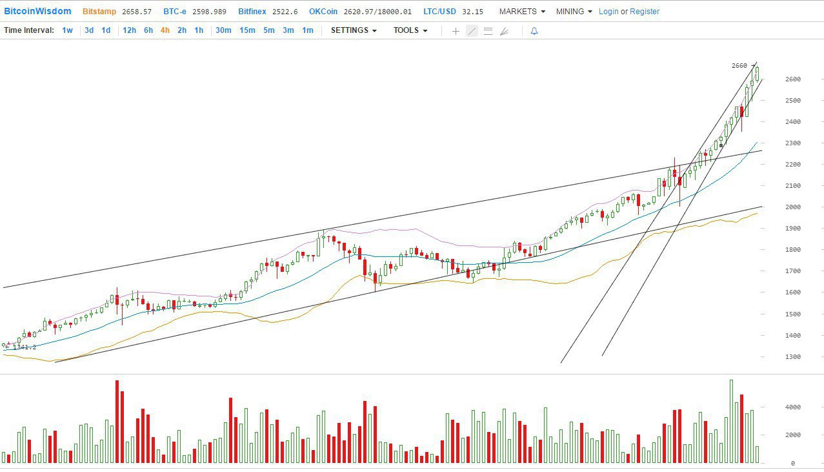The width and height of the screenshot is (824, 472).
Task: Select the horizontal lines drawing tool
Action: [x=488, y=31]
